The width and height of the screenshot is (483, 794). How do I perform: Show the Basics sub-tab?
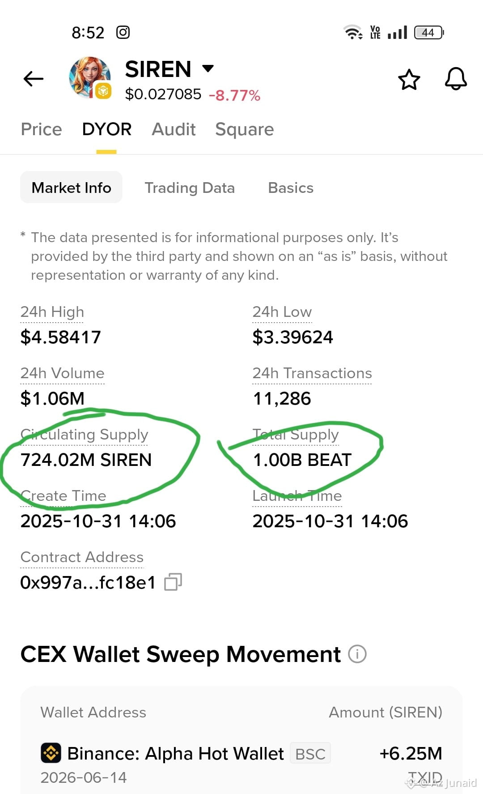(291, 188)
